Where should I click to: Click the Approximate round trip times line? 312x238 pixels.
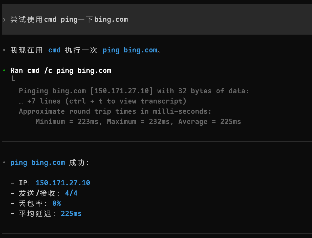pyautogui.click(x=115, y=111)
